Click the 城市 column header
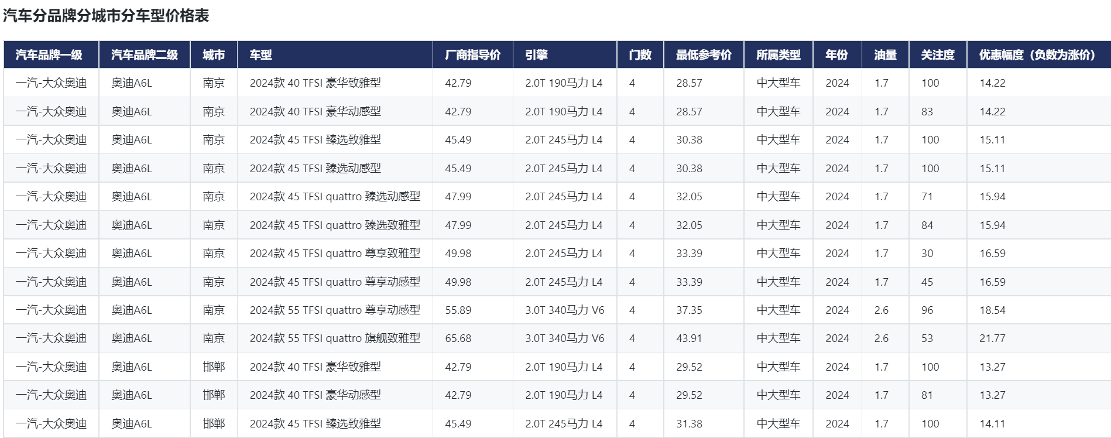 pyautogui.click(x=214, y=54)
